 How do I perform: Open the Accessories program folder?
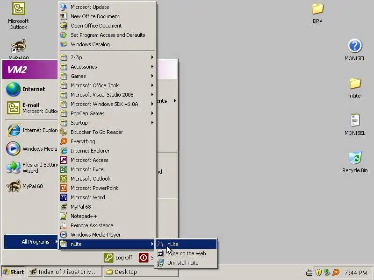(x=107, y=67)
